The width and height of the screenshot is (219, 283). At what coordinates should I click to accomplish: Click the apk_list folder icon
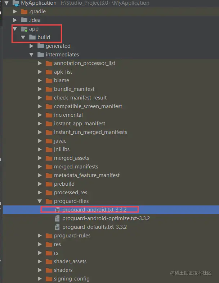click(x=49, y=72)
